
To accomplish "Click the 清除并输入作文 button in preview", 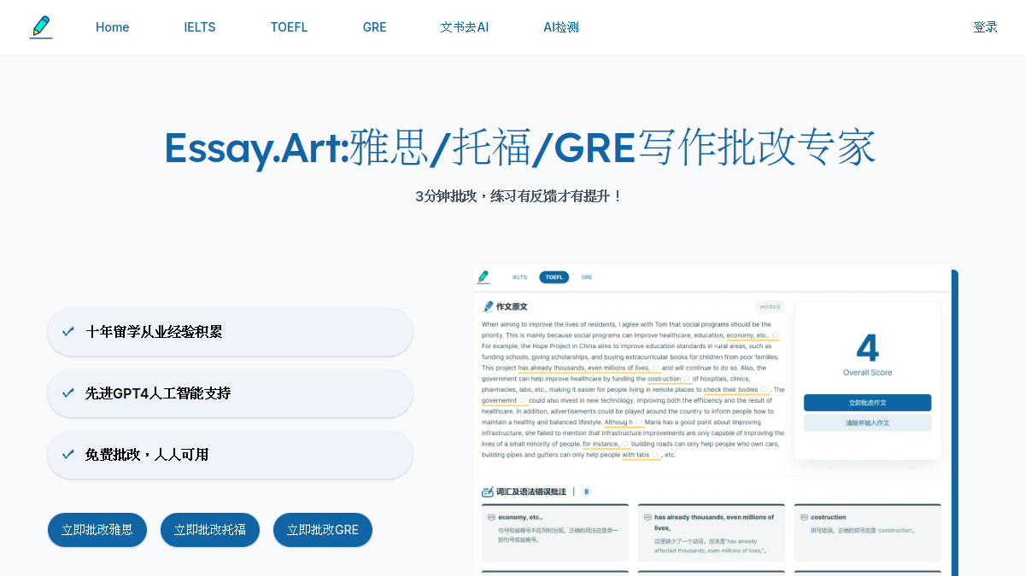I will click(x=868, y=423).
